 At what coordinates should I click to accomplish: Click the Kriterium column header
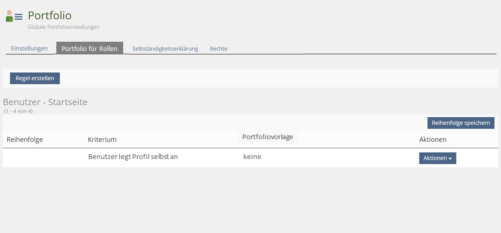(x=102, y=140)
